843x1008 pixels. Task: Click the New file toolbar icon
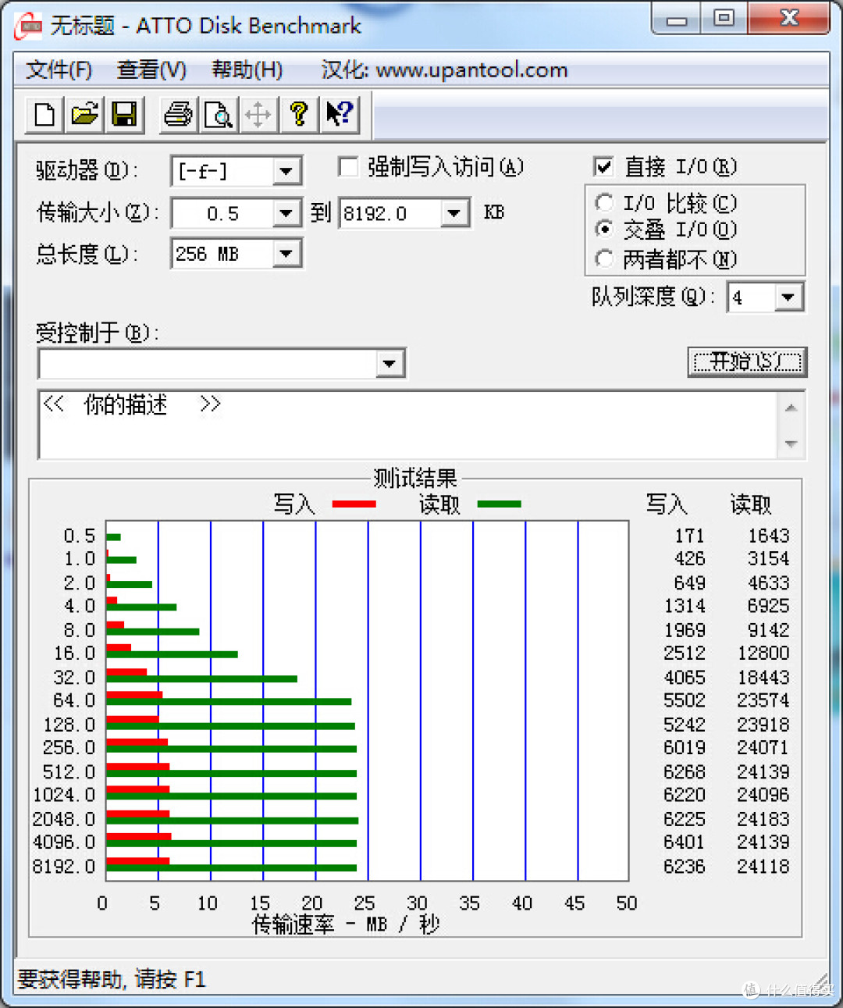pos(45,115)
